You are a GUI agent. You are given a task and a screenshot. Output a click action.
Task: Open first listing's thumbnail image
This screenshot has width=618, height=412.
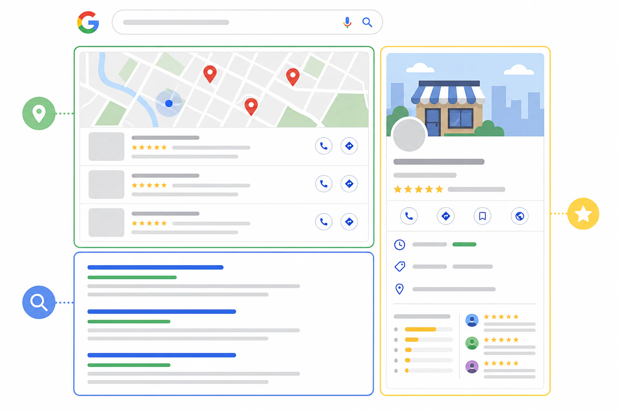click(106, 146)
